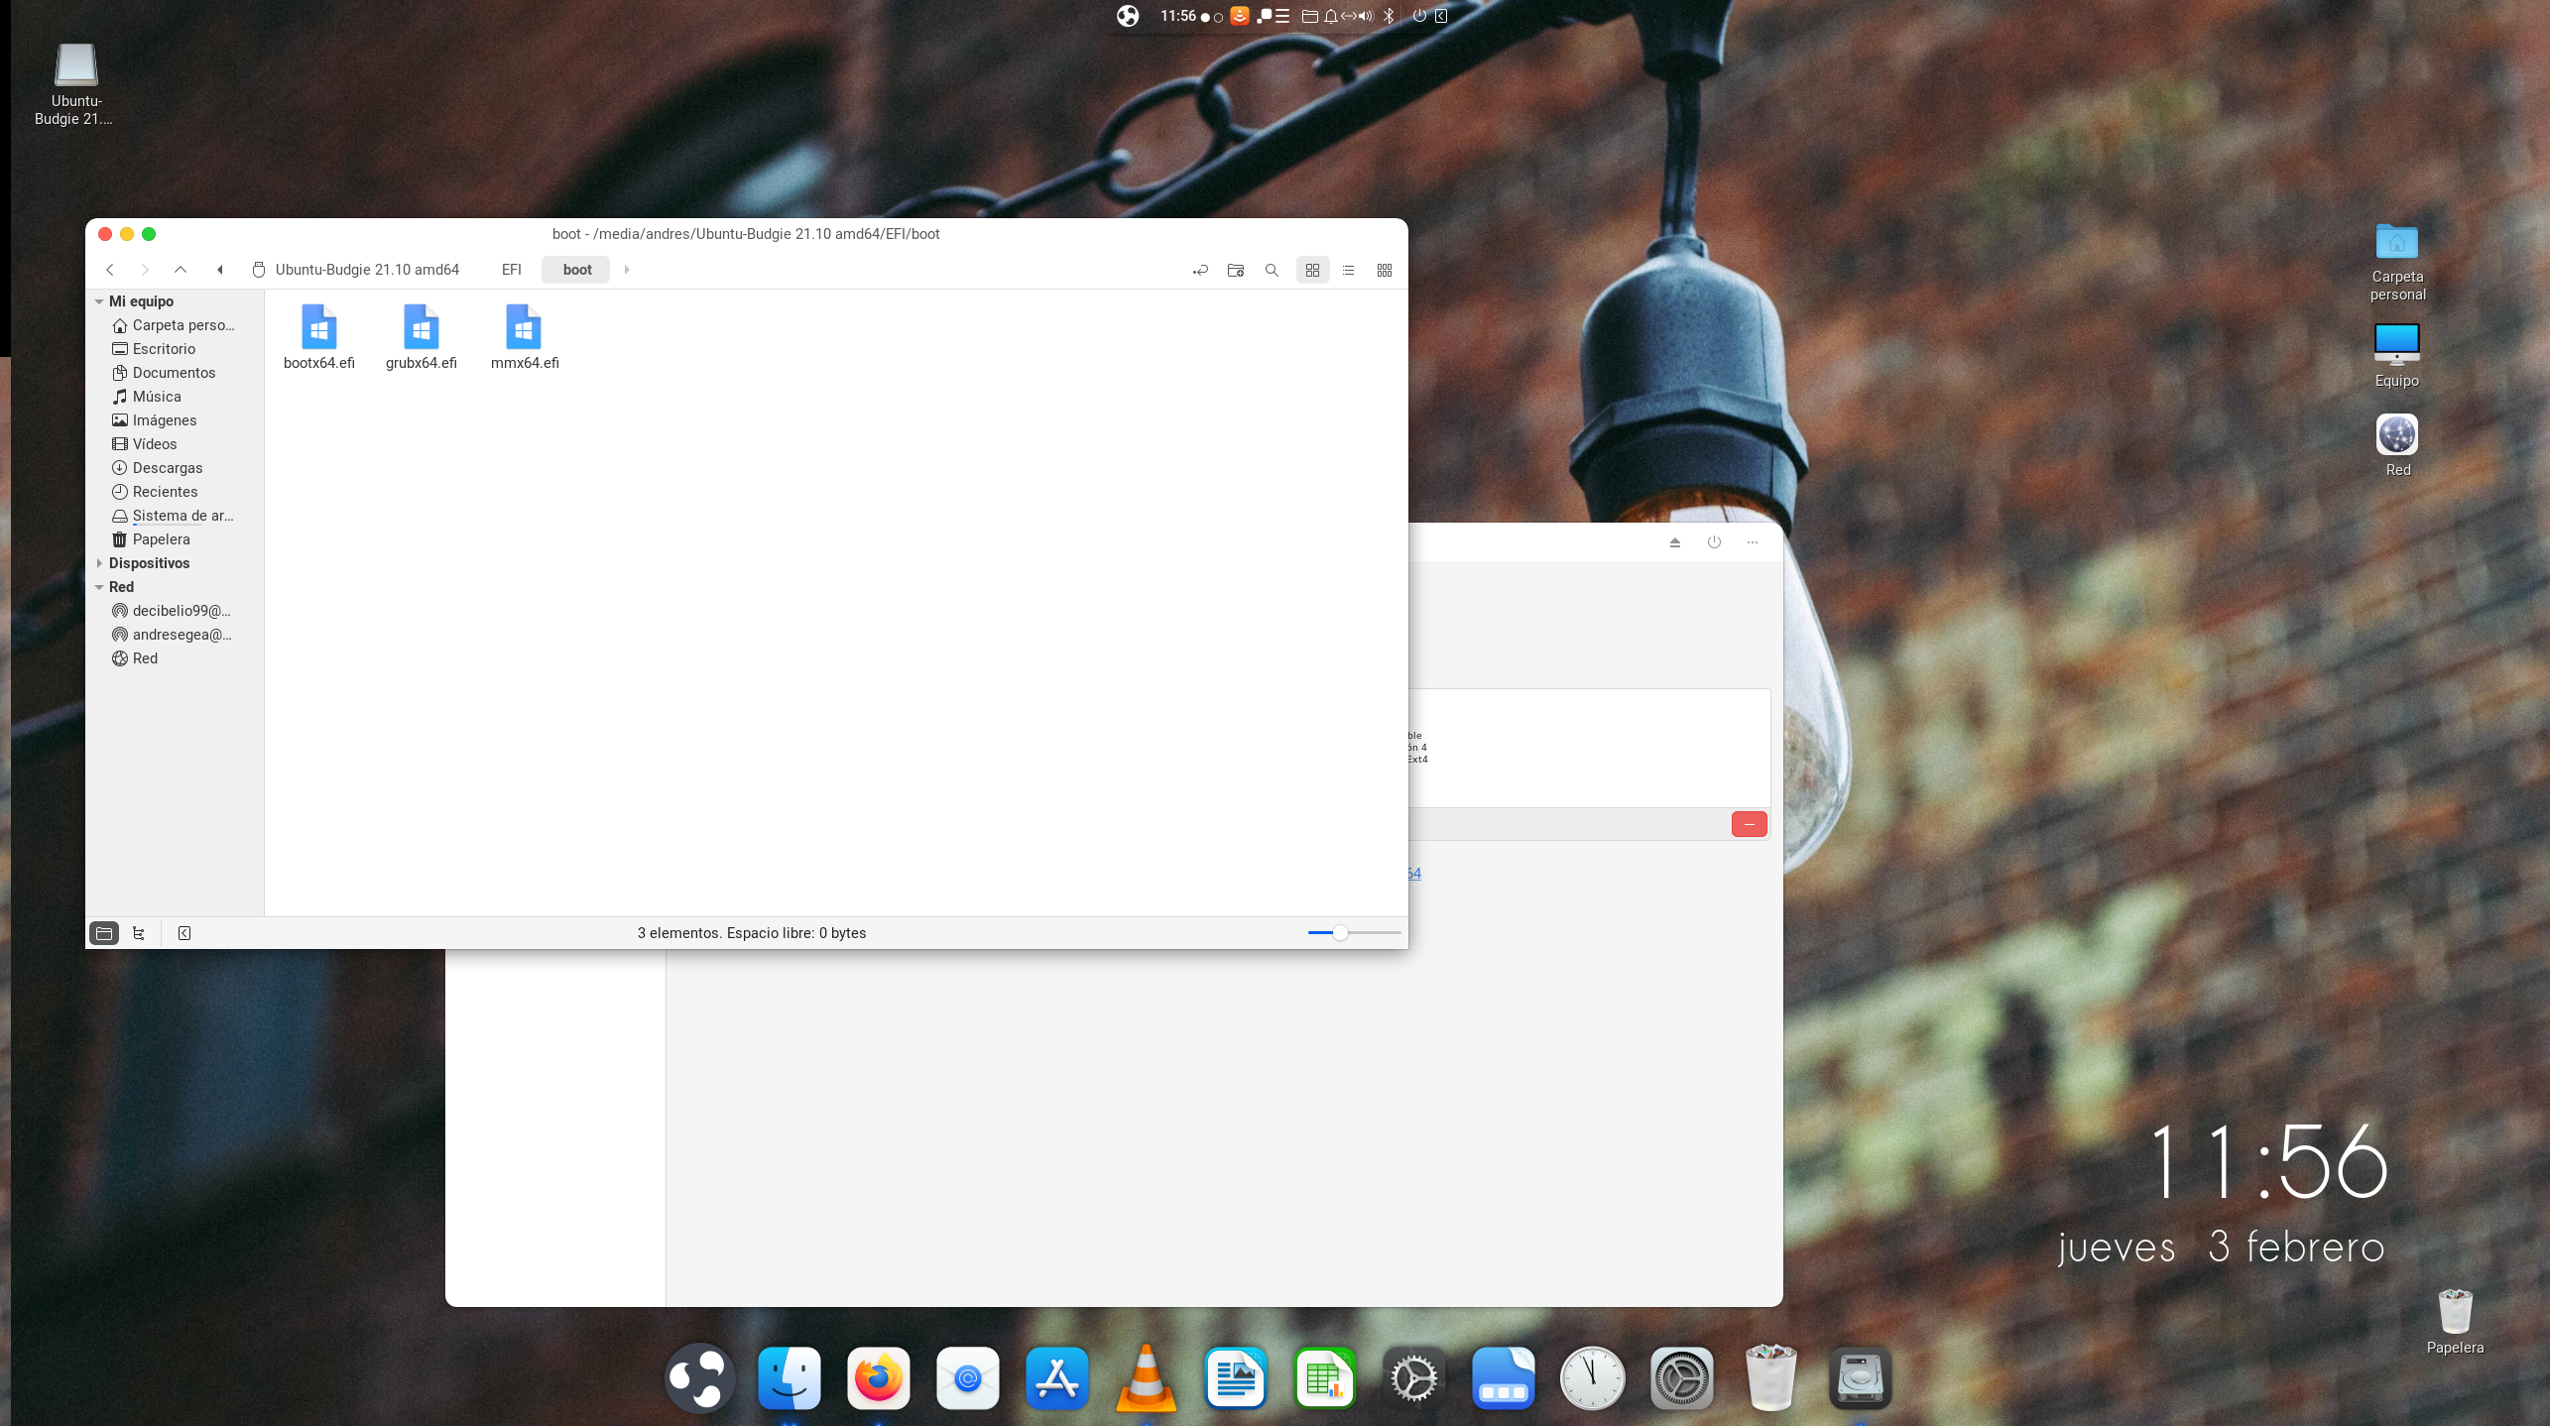Open the Disks app from the dock
Viewport: 2550px width, 1426px height.
click(1861, 1378)
